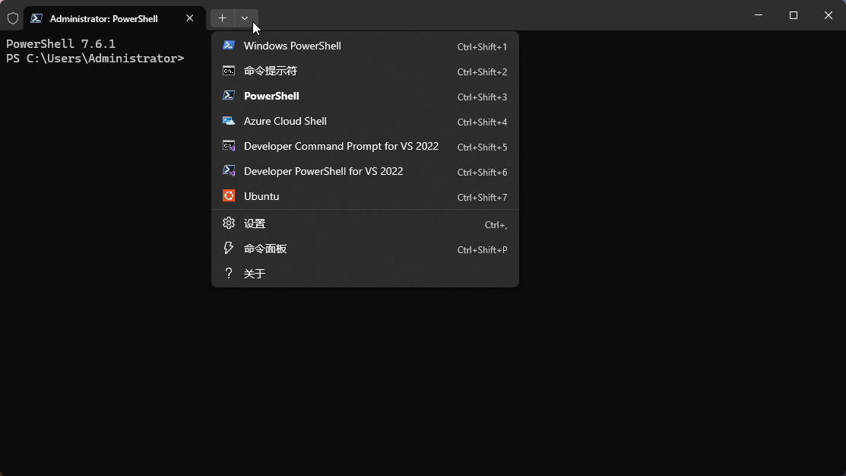Click the Ctrl+Shift+P shortcut label
This screenshot has height=476, width=846.
482,250
